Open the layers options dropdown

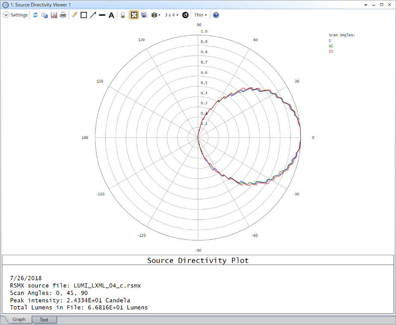[156, 15]
